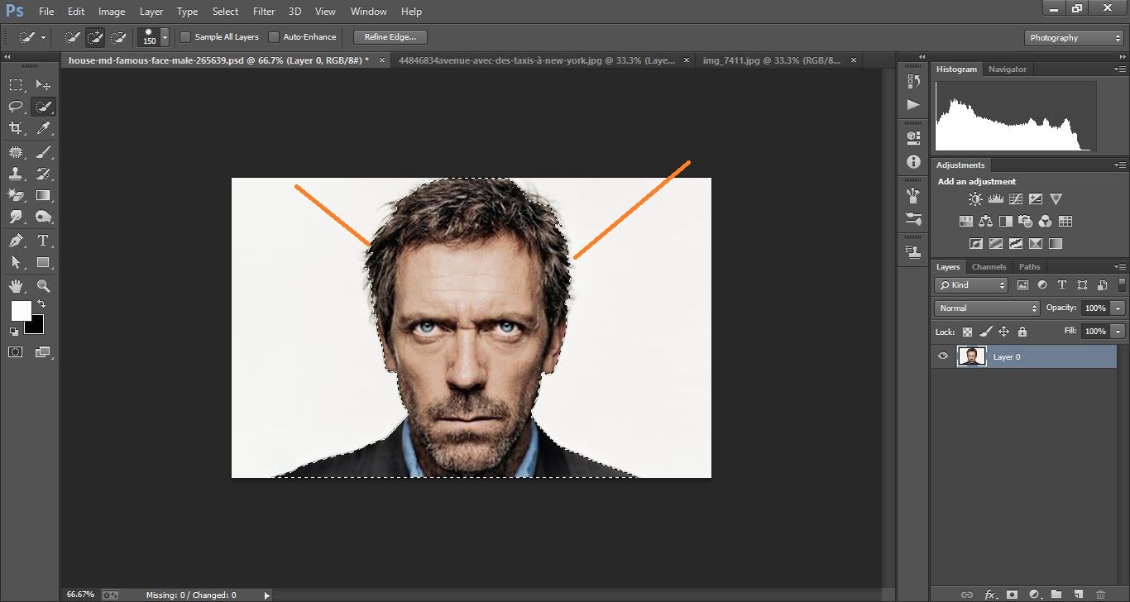This screenshot has width=1130, height=602.
Task: Click the Refine Edge button
Action: (x=389, y=36)
